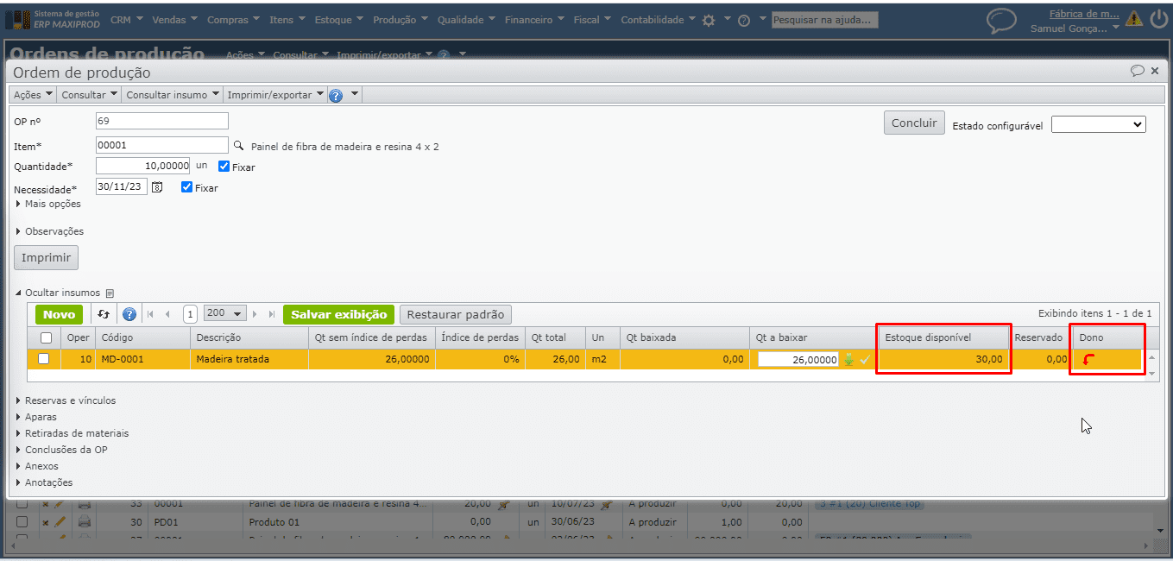The height and width of the screenshot is (561, 1173).
Task: Click the warning triangle alert icon
Action: (1133, 19)
